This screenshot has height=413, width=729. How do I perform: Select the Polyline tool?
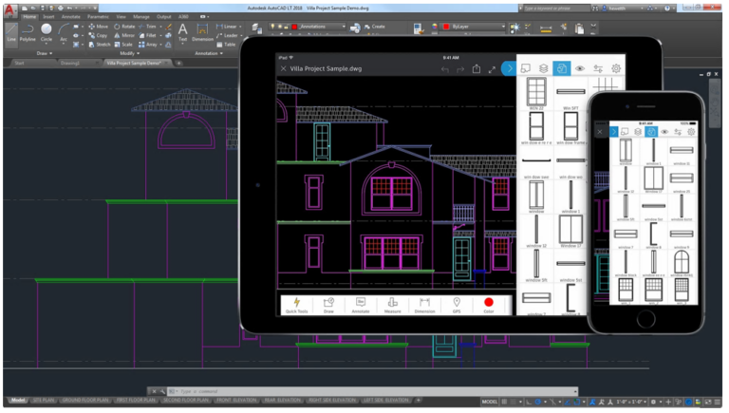tap(28, 32)
